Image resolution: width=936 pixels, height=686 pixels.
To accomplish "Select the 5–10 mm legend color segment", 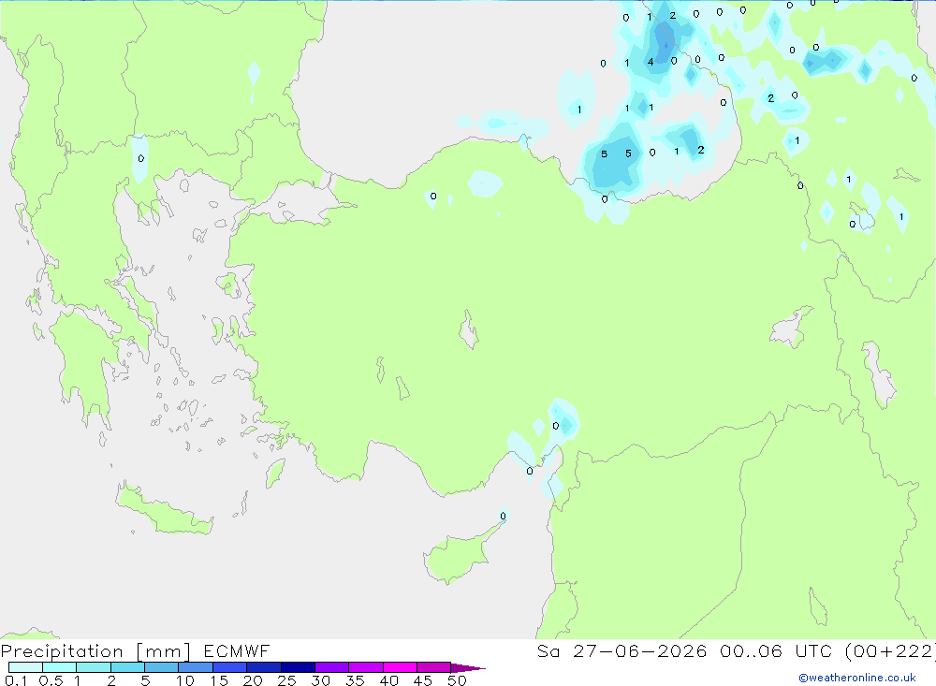I will click(162, 667).
